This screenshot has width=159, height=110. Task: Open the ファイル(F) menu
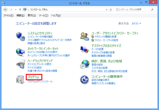pos(8,15)
